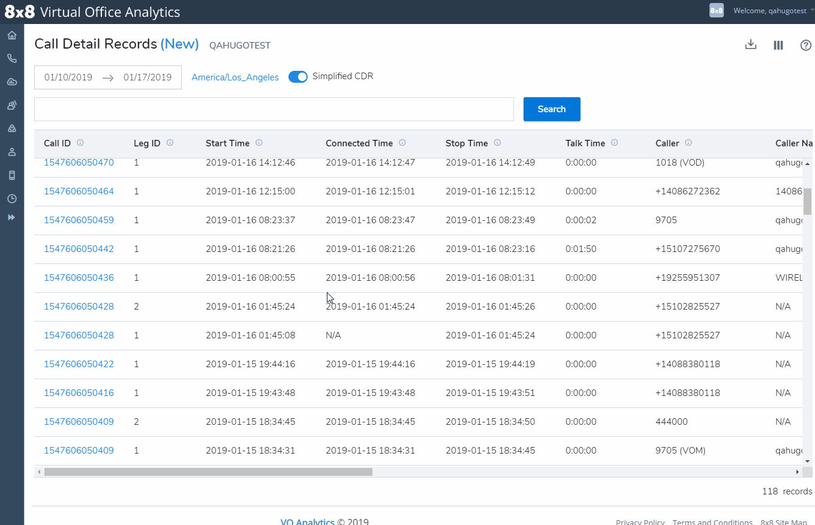Screen dimensions: 815x525
Task: Click the info icon beside Call ID
Action: click(x=80, y=143)
